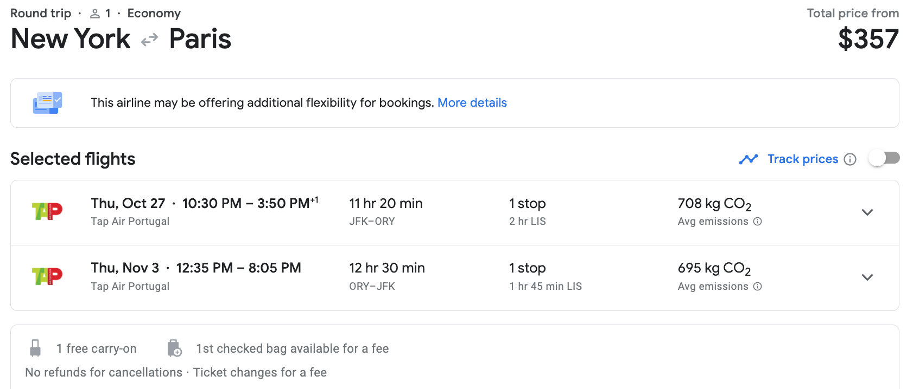Show emissions info for 708 kg flight
Viewport: 913px width, 389px height.
click(758, 222)
